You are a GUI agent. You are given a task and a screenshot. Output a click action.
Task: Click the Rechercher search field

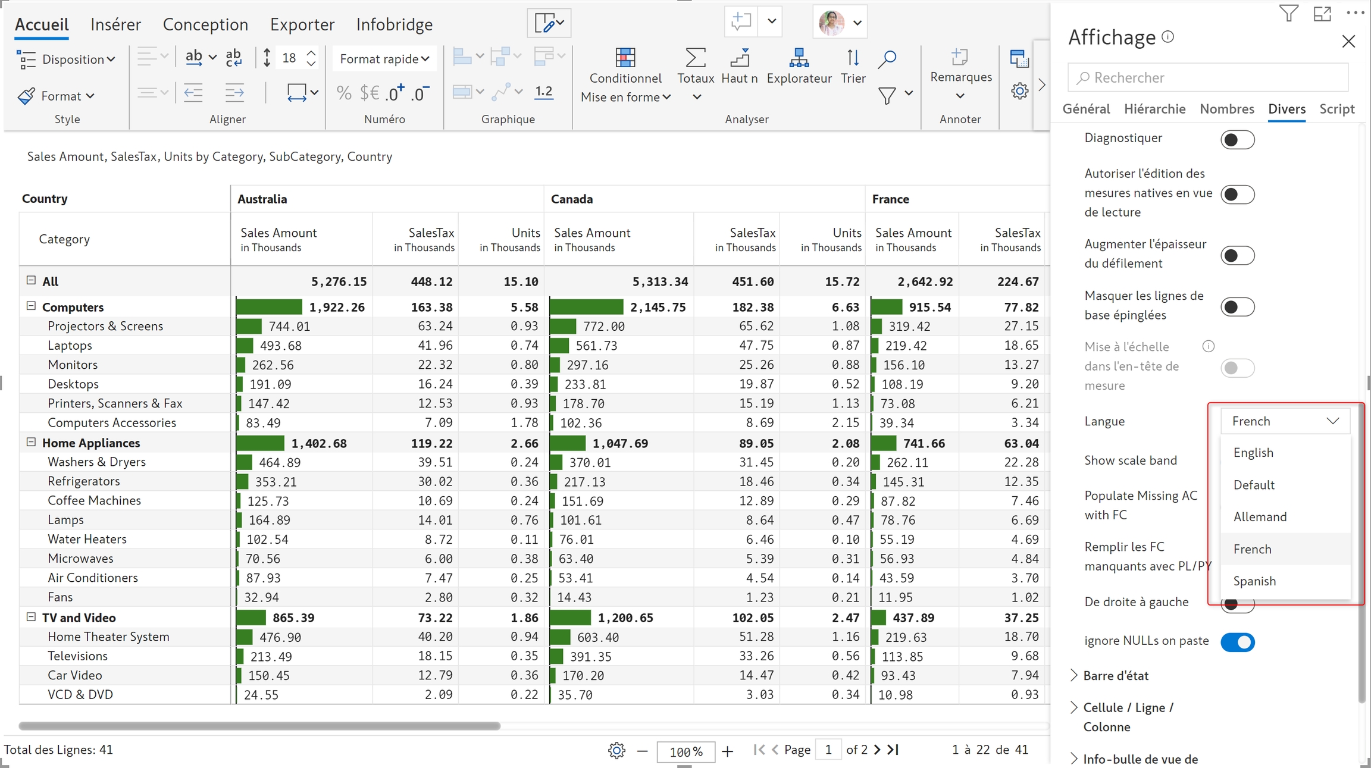pyautogui.click(x=1208, y=77)
